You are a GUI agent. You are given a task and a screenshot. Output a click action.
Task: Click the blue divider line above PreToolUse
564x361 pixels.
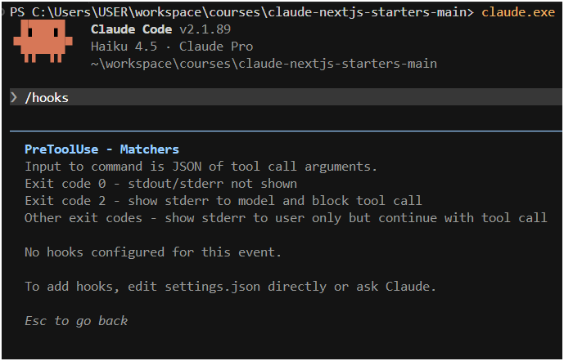coord(286,131)
